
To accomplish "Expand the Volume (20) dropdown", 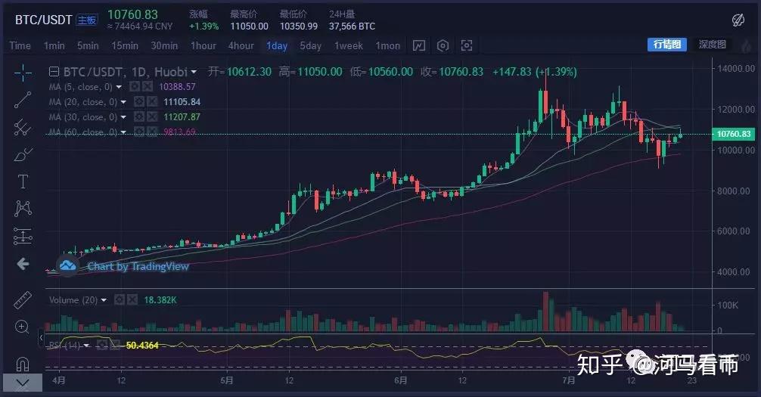I will [x=104, y=300].
